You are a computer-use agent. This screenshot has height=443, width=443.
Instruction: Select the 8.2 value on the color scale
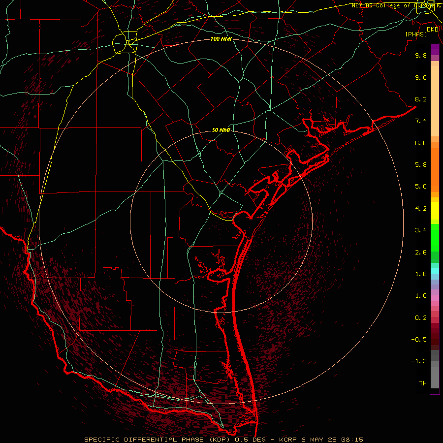click(x=421, y=99)
